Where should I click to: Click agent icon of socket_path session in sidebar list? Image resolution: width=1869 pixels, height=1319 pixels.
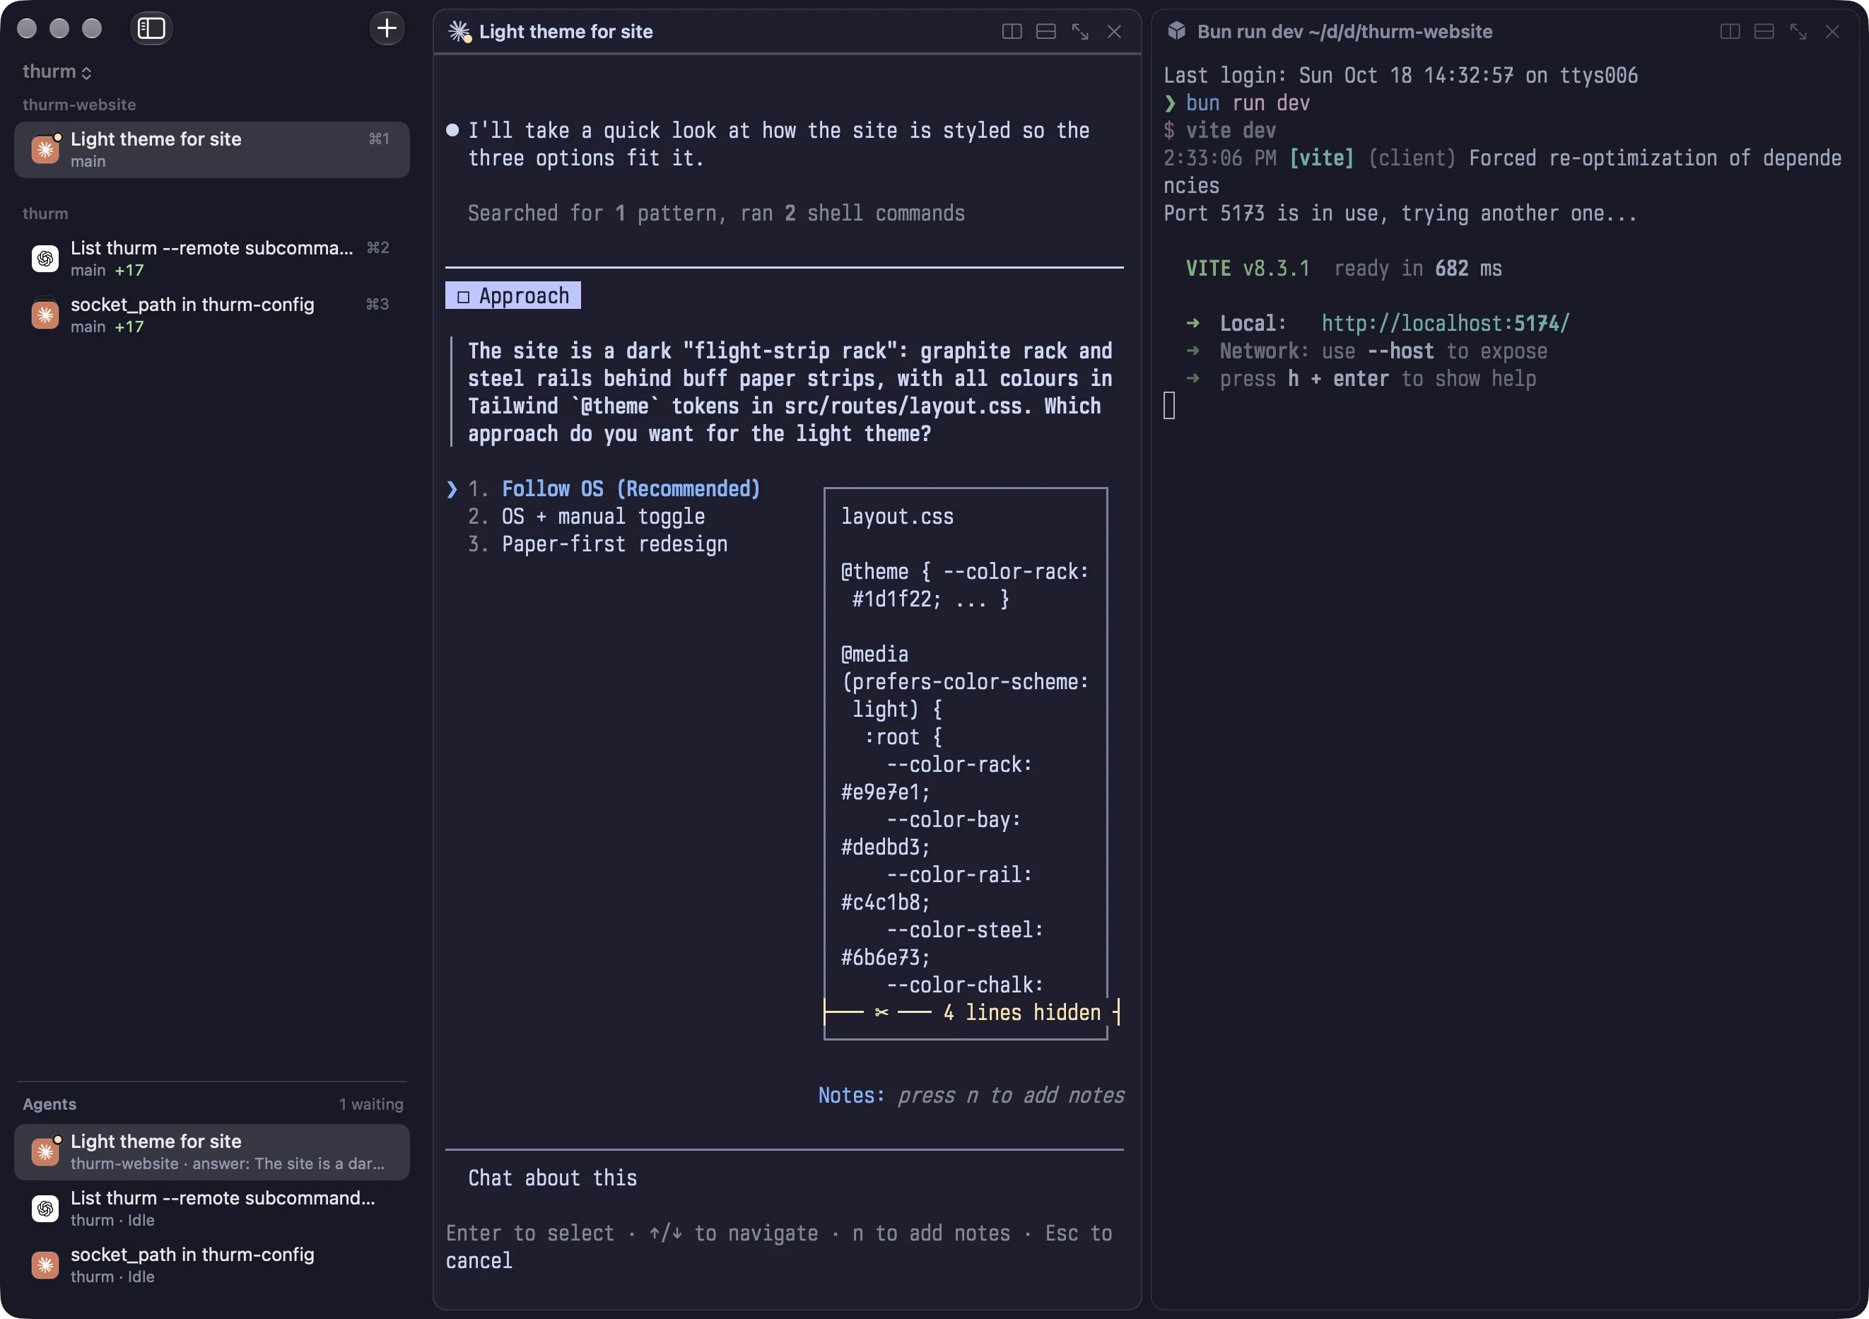point(45,315)
